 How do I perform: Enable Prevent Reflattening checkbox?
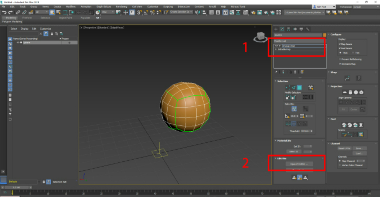tap(340, 59)
